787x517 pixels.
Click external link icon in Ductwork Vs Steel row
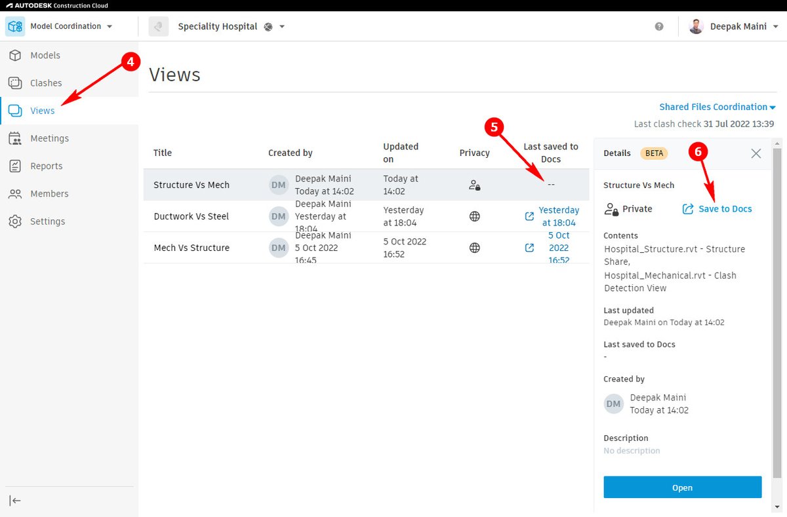(x=529, y=216)
